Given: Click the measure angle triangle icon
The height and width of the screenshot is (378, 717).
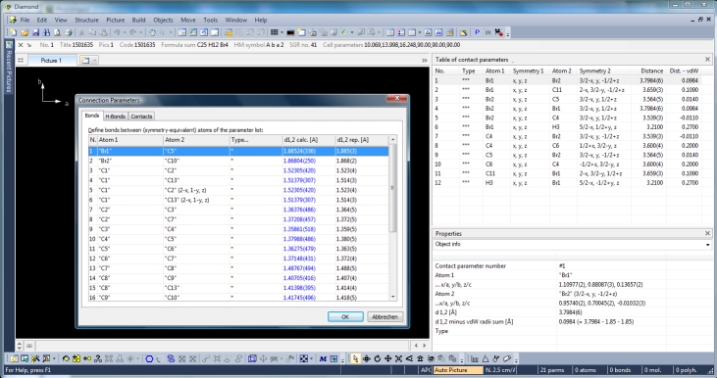Looking at the screenshot, I should [486, 358].
